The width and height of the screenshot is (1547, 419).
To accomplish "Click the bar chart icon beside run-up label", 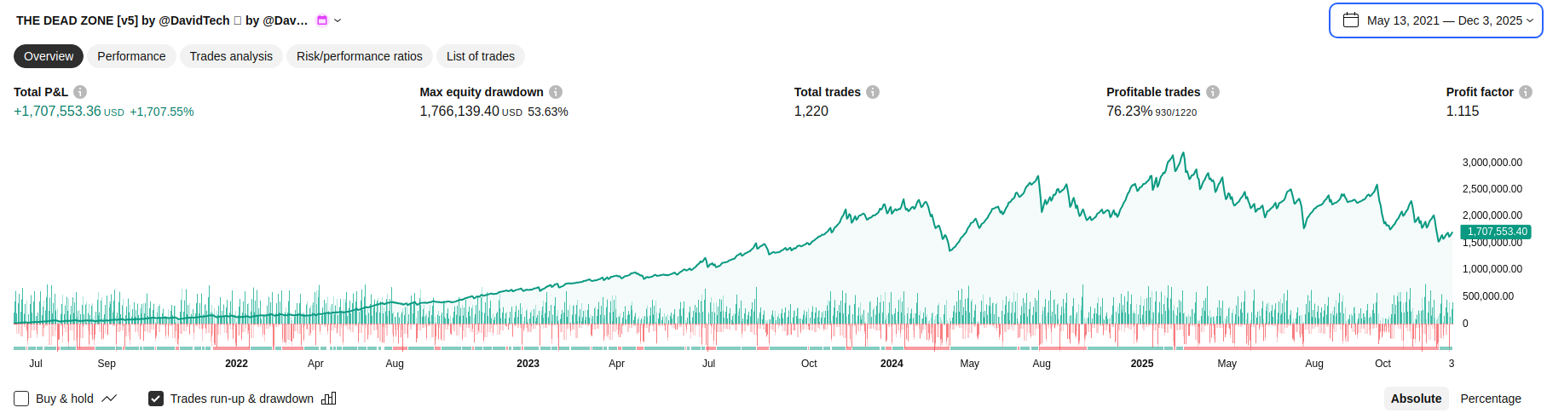I will click(x=329, y=399).
